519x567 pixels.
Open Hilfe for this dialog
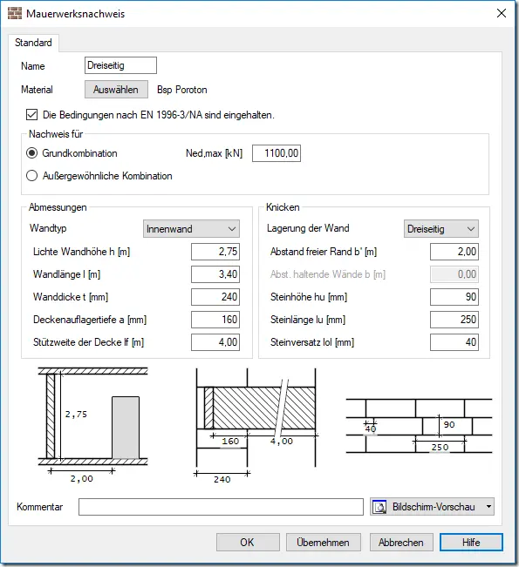coord(471,543)
